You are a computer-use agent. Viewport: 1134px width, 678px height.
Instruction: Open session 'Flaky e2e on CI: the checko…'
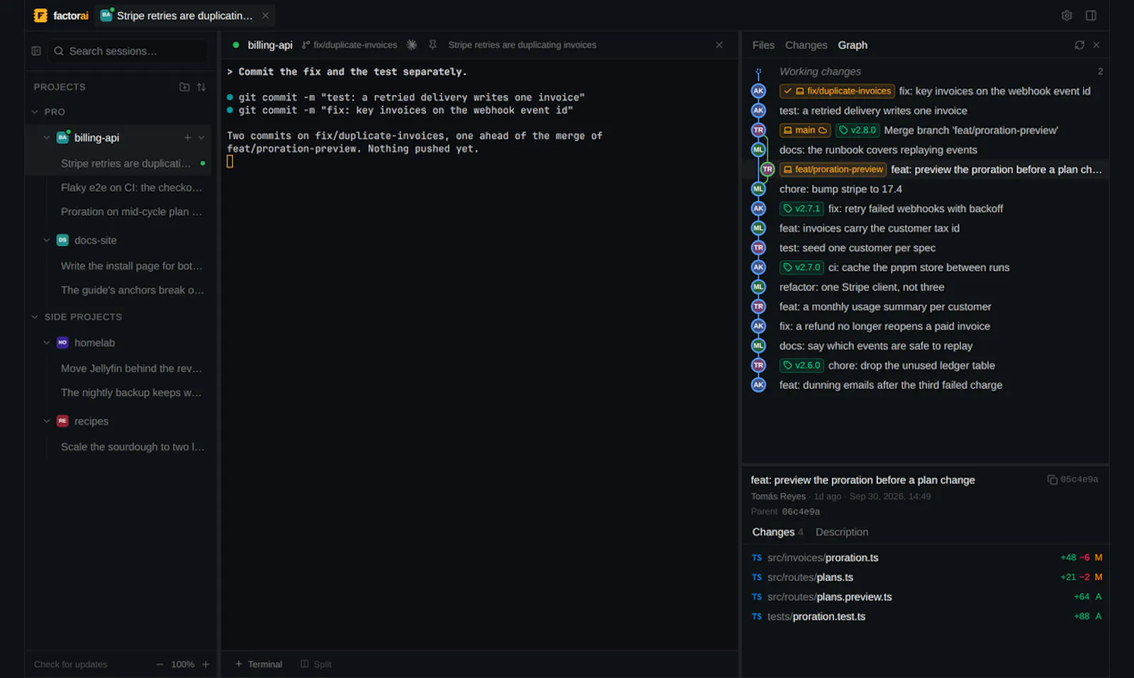131,188
